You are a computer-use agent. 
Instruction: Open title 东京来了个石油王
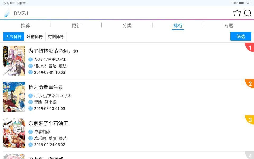pyautogui.click(x=48, y=123)
